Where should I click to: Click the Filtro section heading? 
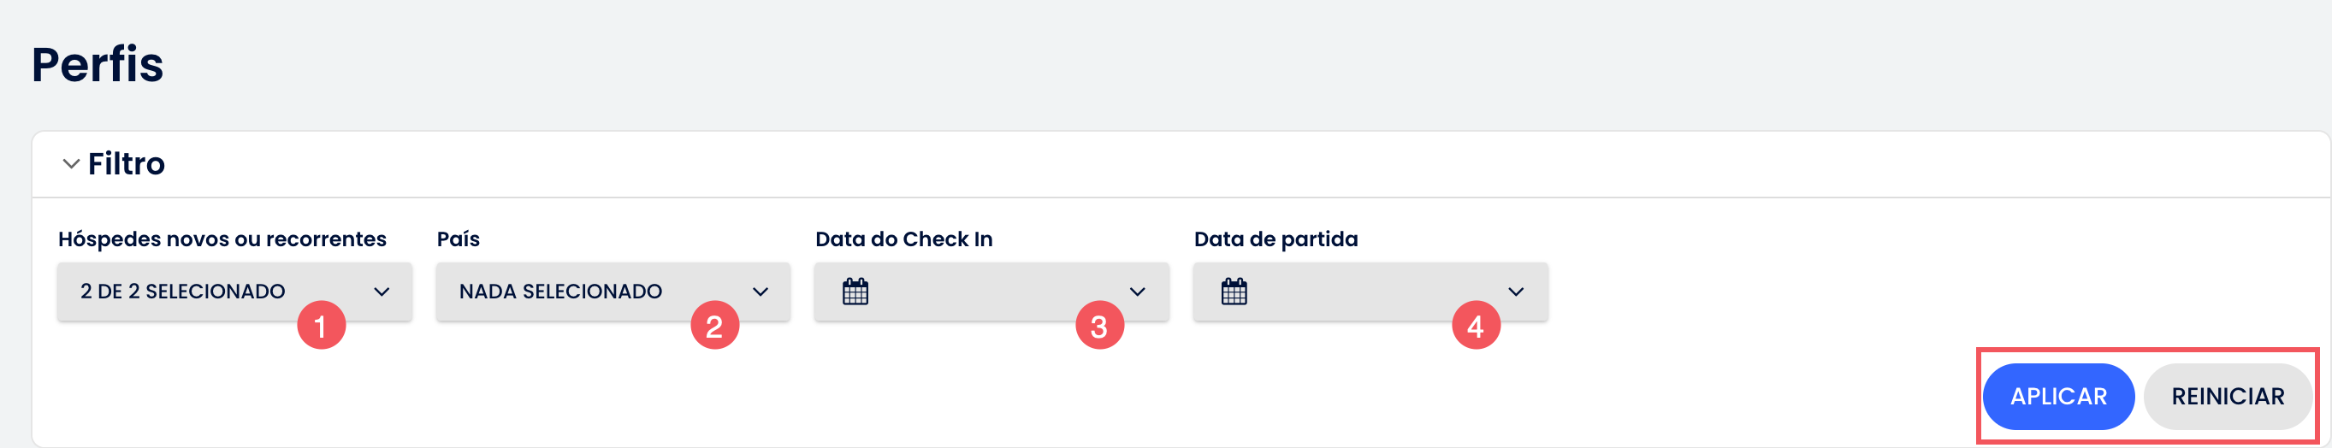click(127, 164)
